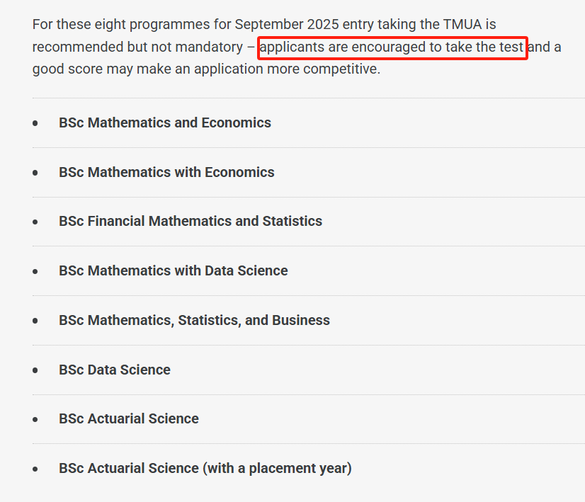Click the bullet beside BSc Mathematics with Data Science
The width and height of the screenshot is (585, 502).
point(35,271)
